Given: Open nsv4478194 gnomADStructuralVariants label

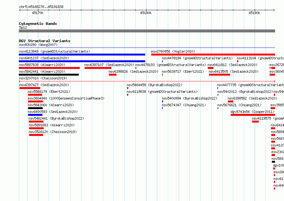Looking at the screenshot, I should pyautogui.click(x=197, y=58).
